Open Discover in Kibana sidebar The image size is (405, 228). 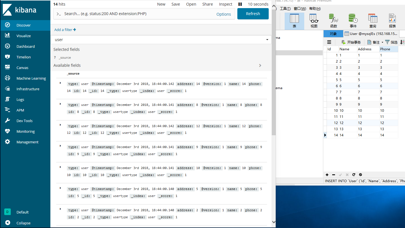[25, 25]
